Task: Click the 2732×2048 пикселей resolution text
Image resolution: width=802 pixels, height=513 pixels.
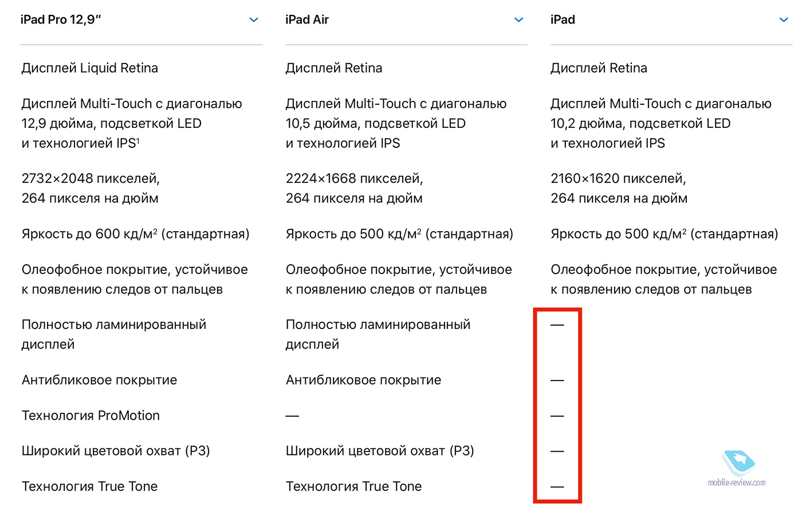Action: 91,178
